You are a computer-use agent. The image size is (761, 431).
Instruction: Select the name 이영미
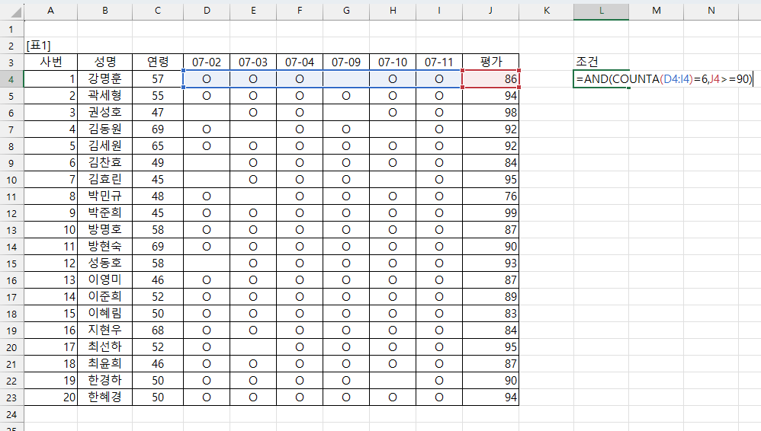pyautogui.click(x=104, y=280)
